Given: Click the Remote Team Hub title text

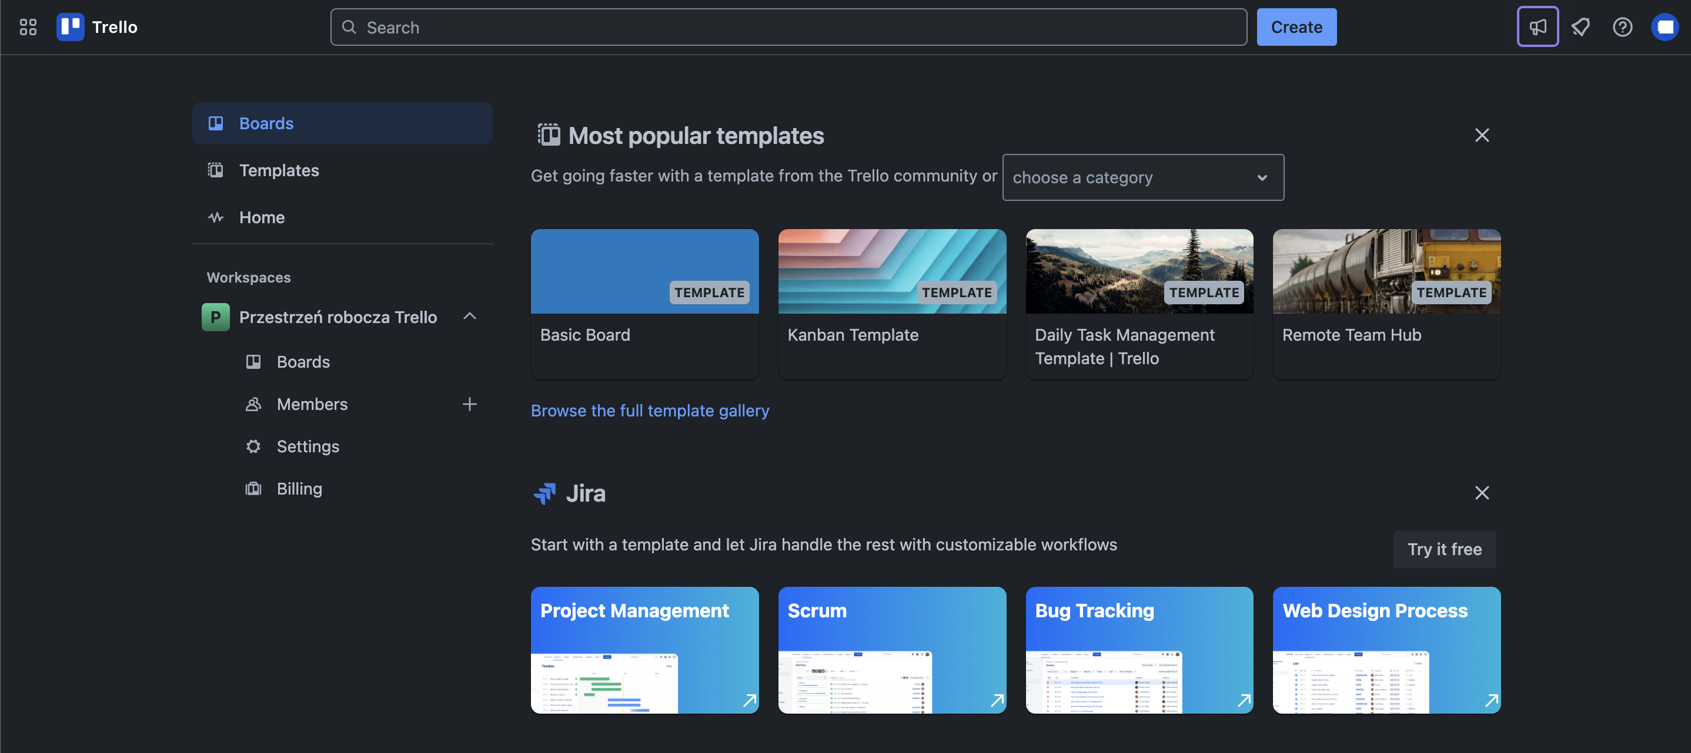Looking at the screenshot, I should pos(1351,335).
